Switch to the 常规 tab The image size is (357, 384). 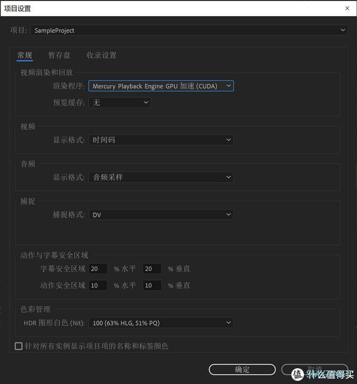(x=25, y=56)
